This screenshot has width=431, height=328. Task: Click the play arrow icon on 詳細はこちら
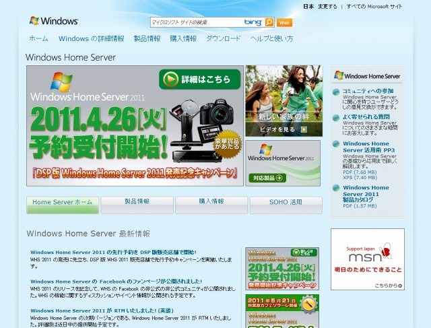pyautogui.click(x=170, y=79)
